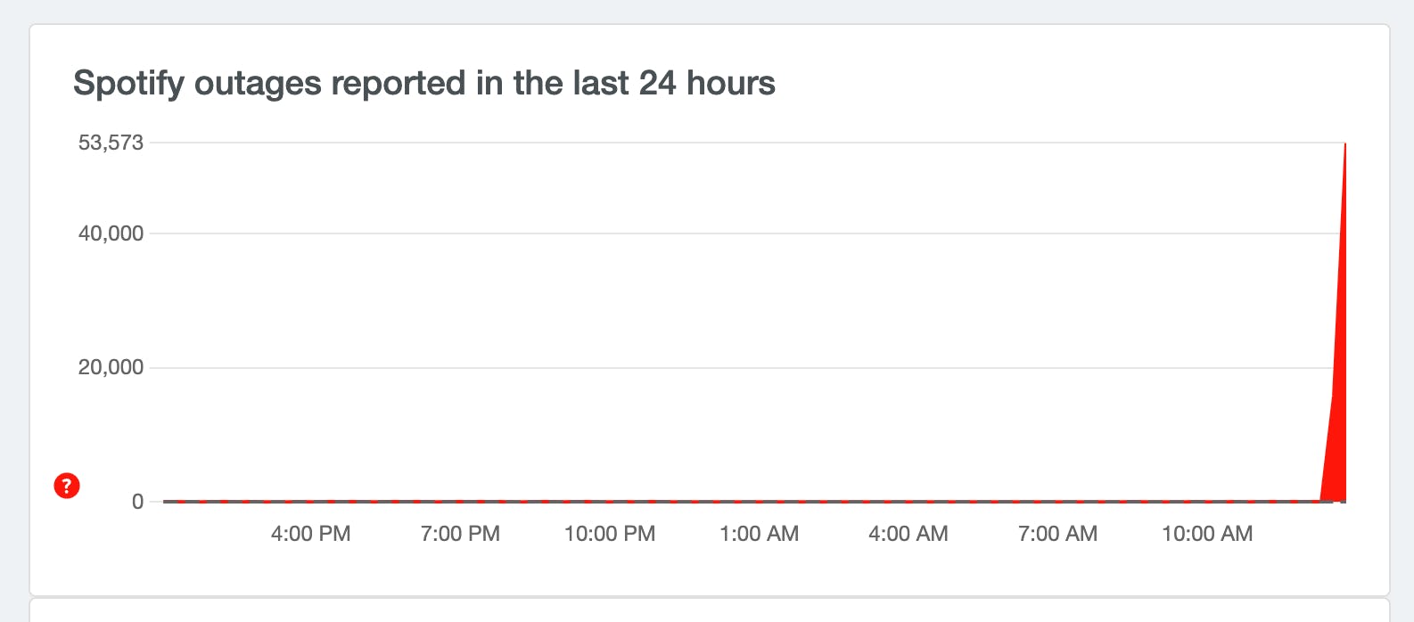Click the peak of the red spike

[x=1344, y=144]
